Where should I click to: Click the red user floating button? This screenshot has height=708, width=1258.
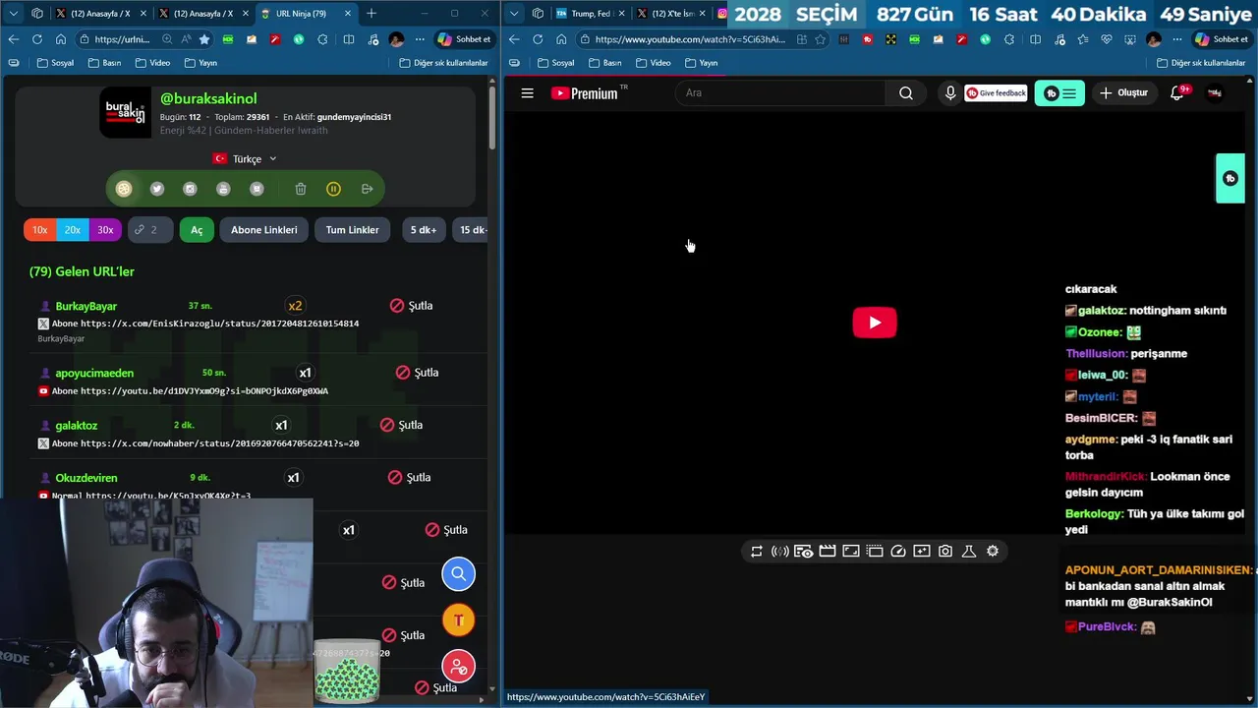click(458, 667)
